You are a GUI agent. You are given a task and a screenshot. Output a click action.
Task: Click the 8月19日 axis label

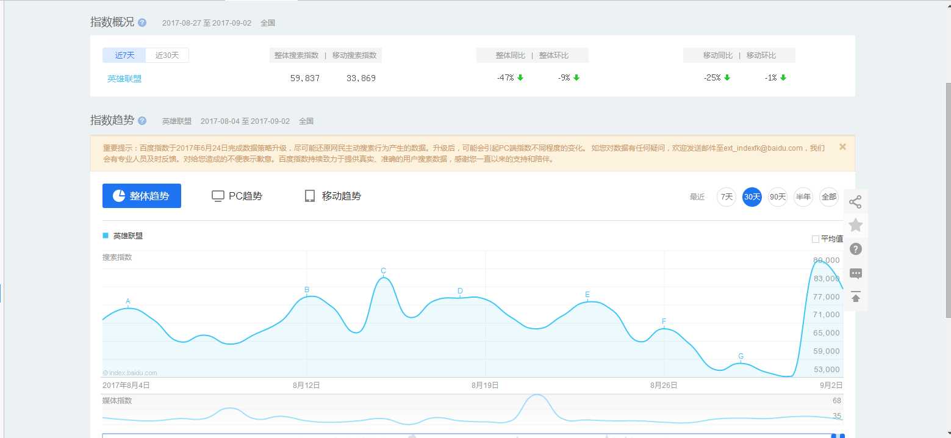tap(485, 386)
